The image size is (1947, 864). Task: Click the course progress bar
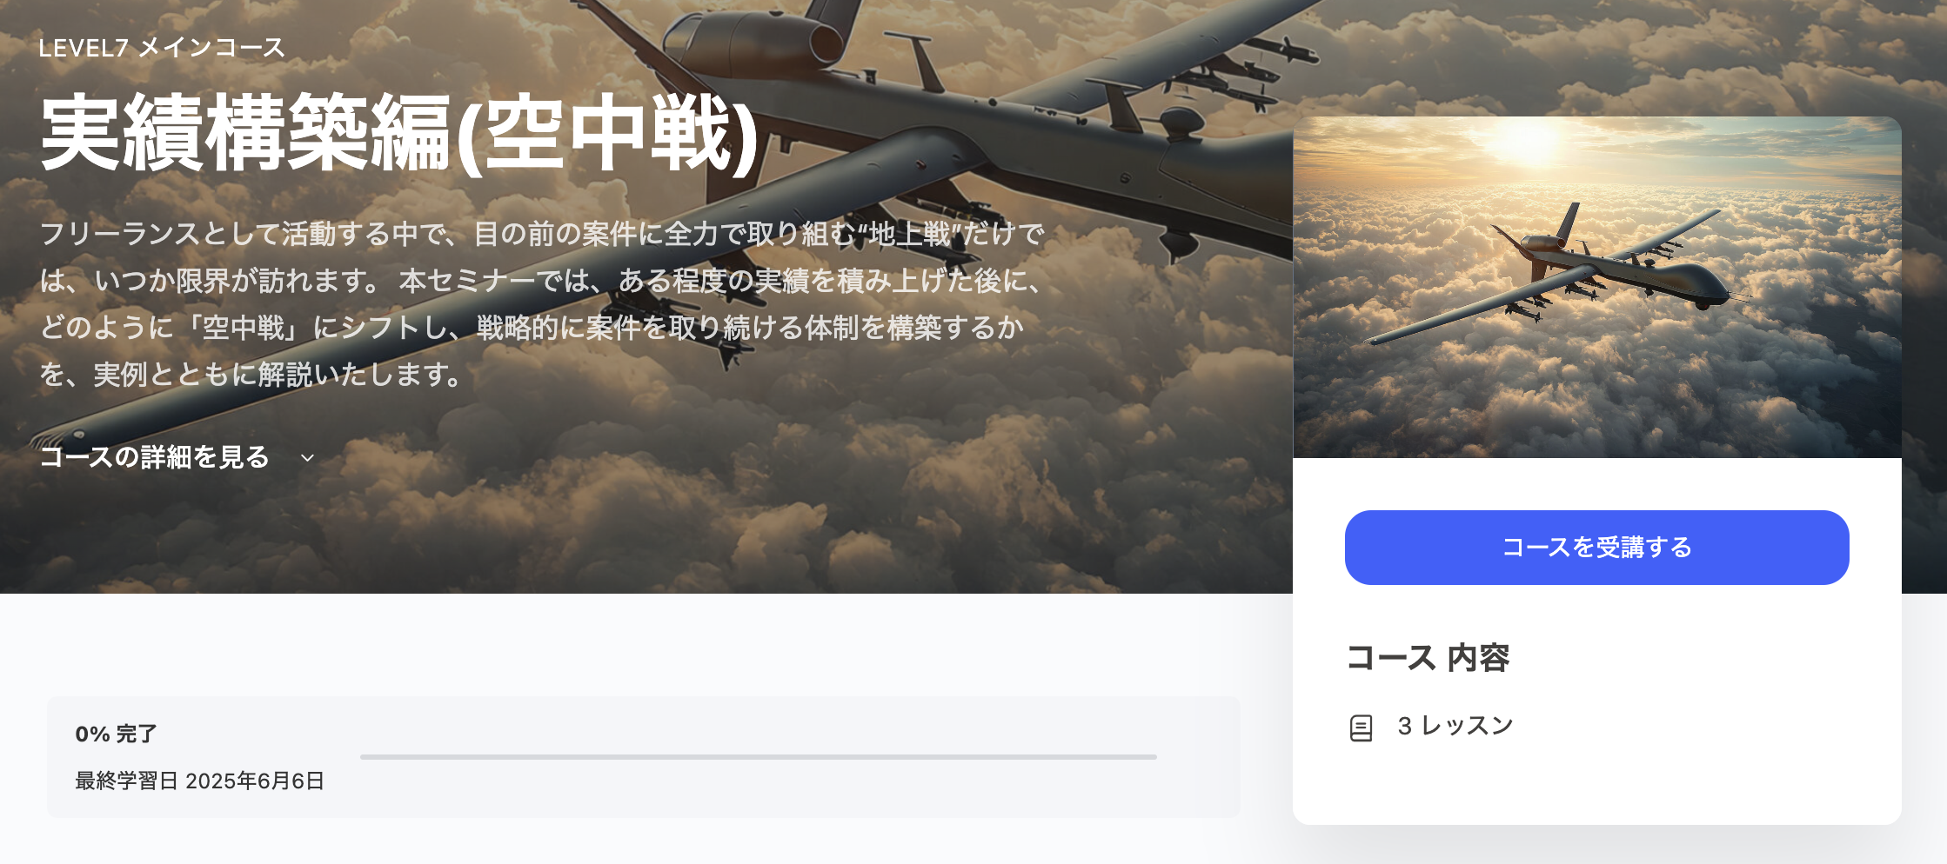click(x=758, y=757)
